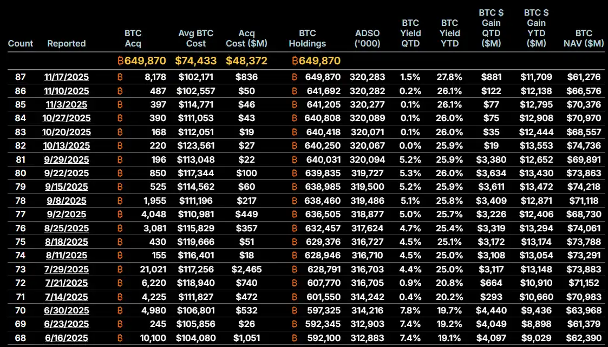Viewport: 608px width, 347px height.
Task: Open the 8/25/2025 report link
Action: (x=66, y=228)
